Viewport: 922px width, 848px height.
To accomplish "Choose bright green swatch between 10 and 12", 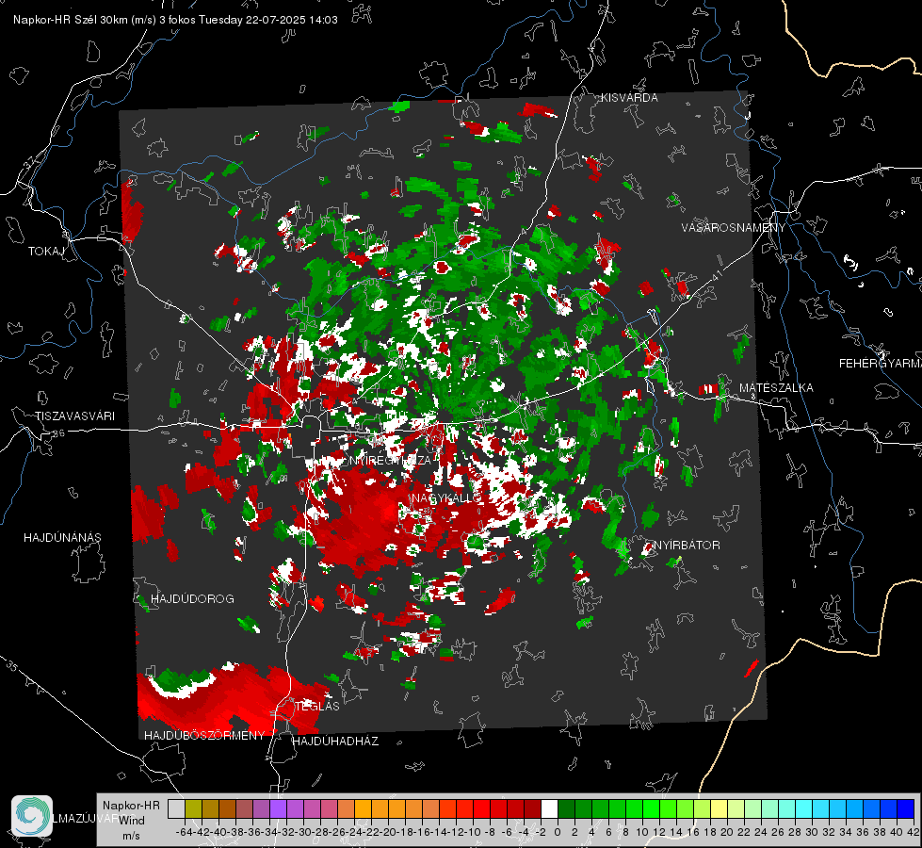I will (651, 808).
